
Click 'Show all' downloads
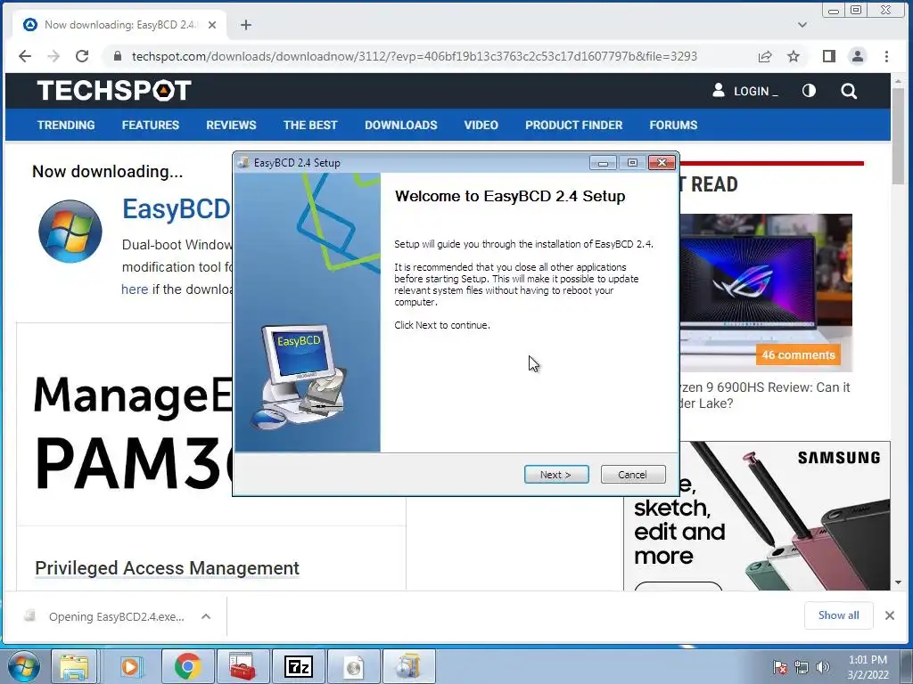pos(838,615)
